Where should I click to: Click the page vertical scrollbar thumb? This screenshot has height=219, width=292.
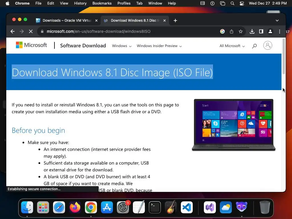[284, 56]
